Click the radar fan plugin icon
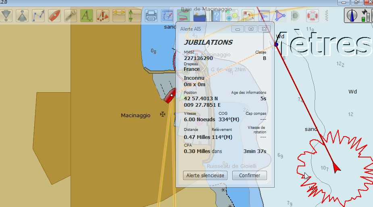This screenshot has height=207, width=373. [x=296, y=16]
